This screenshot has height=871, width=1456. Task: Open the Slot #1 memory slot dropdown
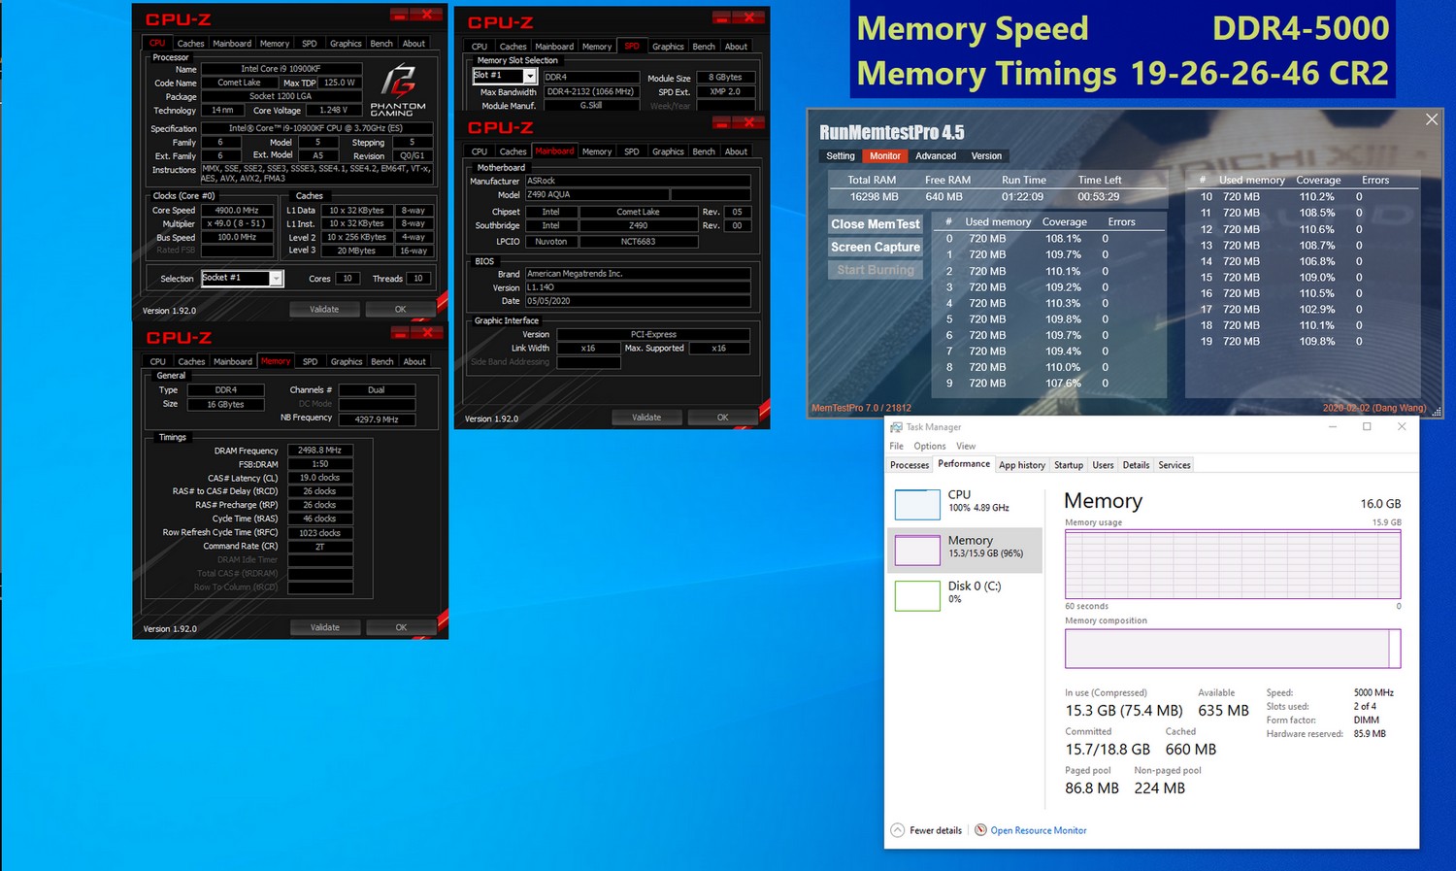click(x=529, y=76)
